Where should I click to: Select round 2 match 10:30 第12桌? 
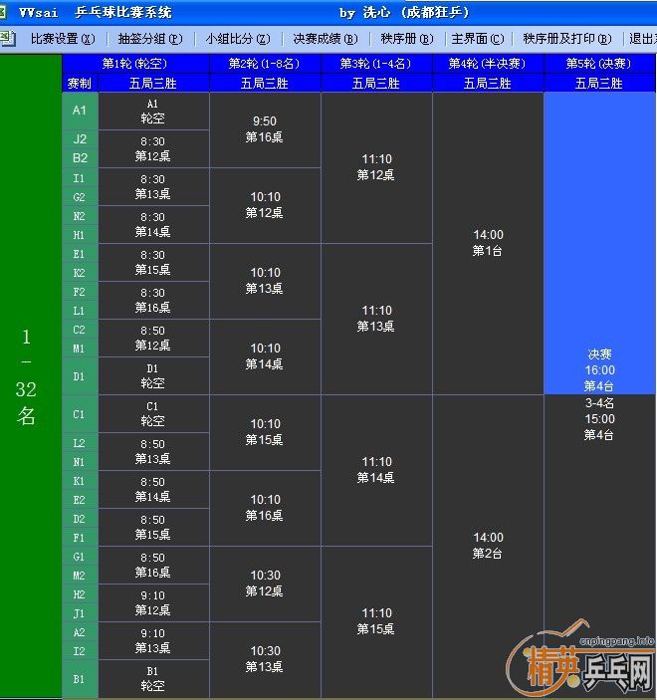coord(265,583)
